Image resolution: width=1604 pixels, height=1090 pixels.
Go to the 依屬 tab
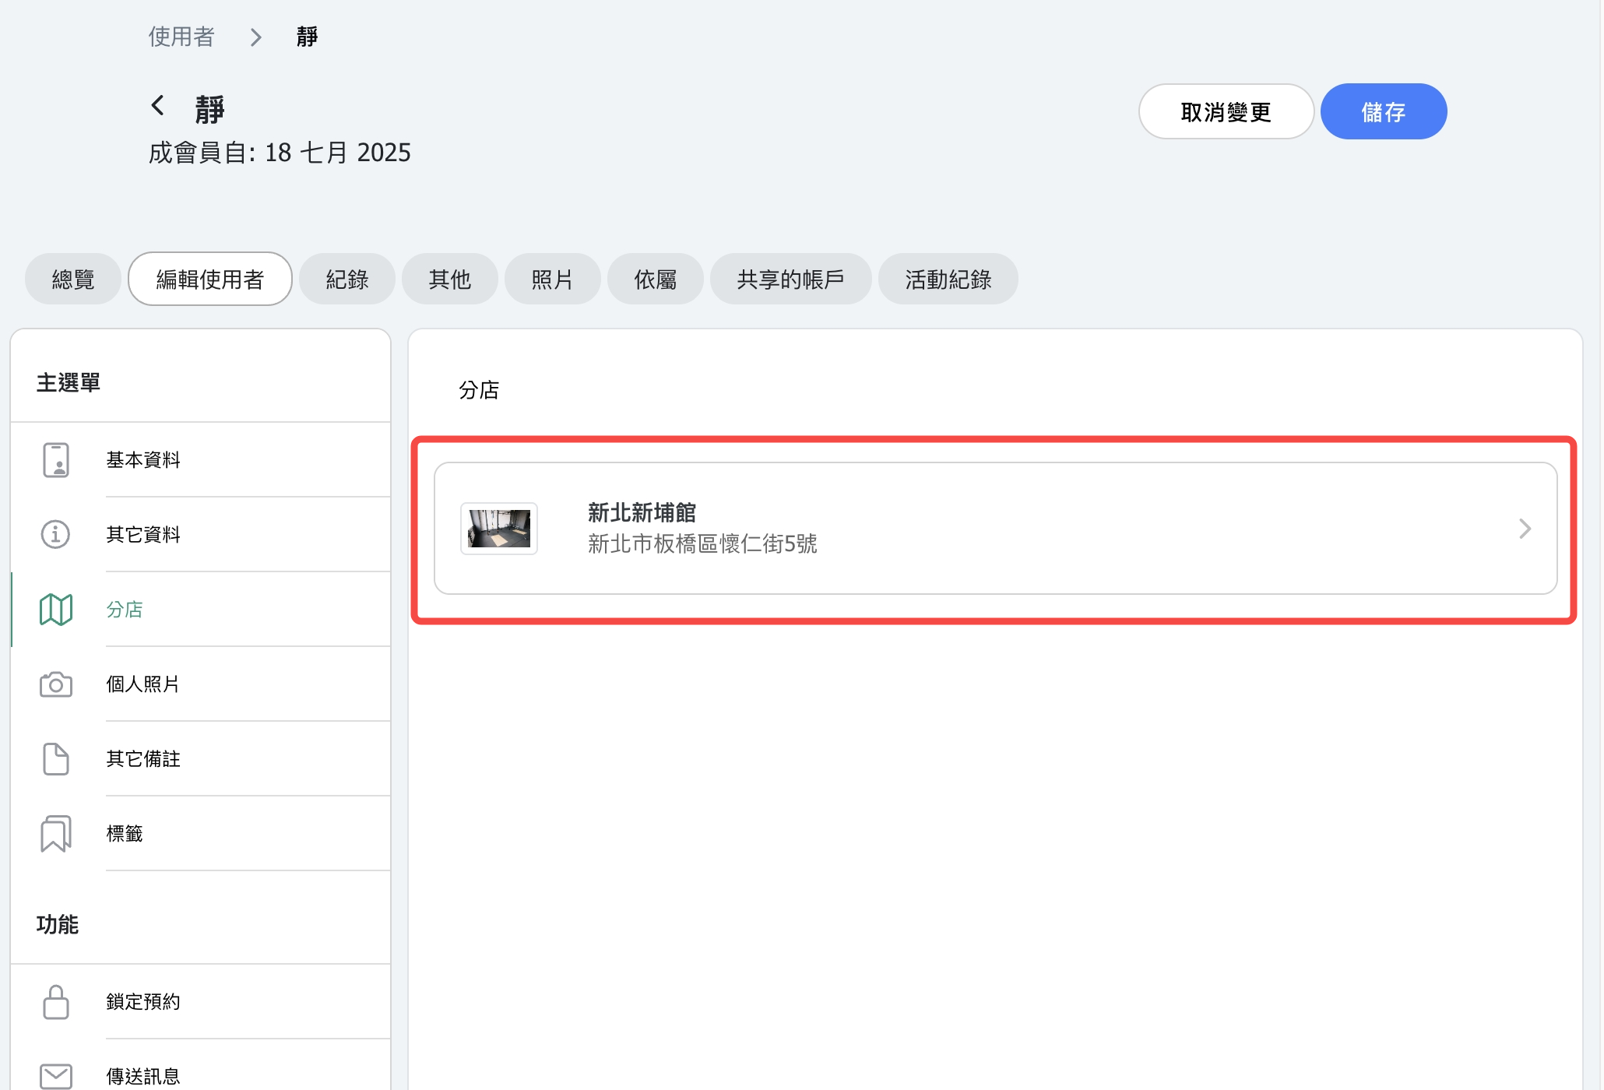click(x=655, y=280)
